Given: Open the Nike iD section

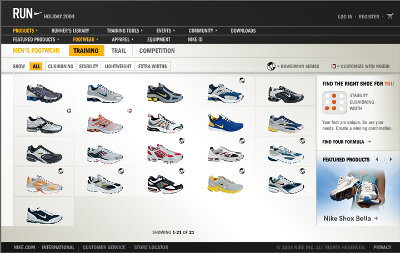Looking at the screenshot, I should pos(195,39).
